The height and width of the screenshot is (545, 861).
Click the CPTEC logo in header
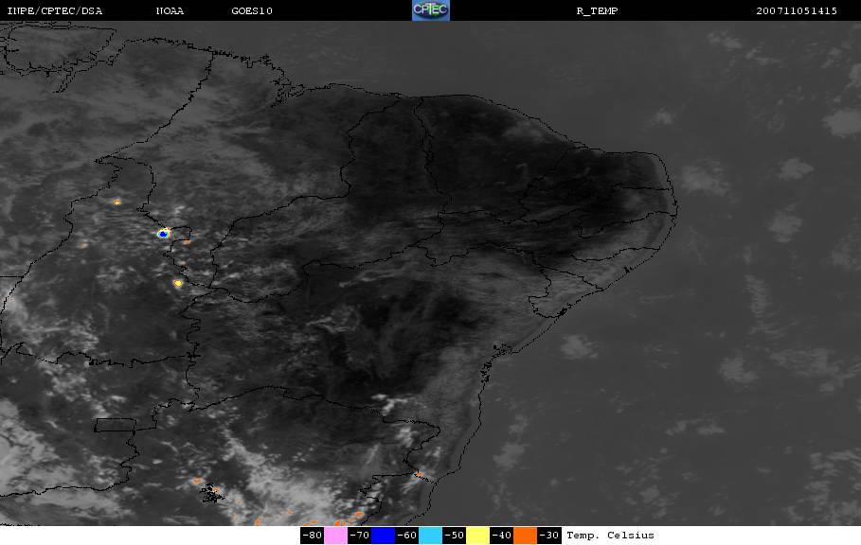tap(430, 10)
